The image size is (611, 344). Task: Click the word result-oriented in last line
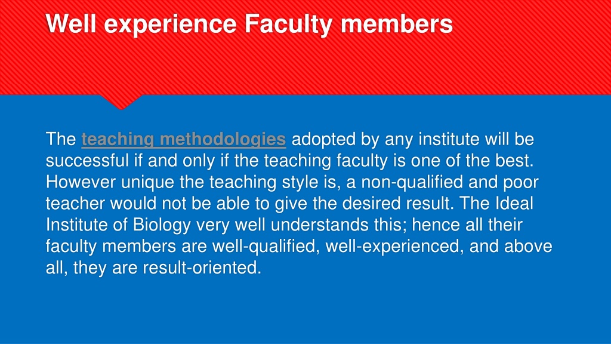click(202, 268)
